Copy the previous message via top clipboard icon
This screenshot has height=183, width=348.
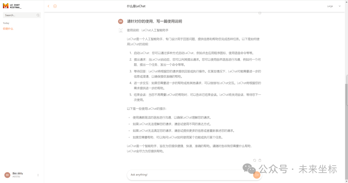tap(260, 13)
